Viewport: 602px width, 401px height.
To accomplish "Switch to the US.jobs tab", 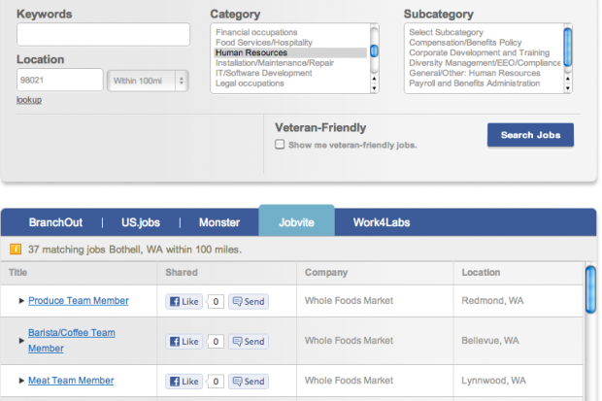I will 141,222.
